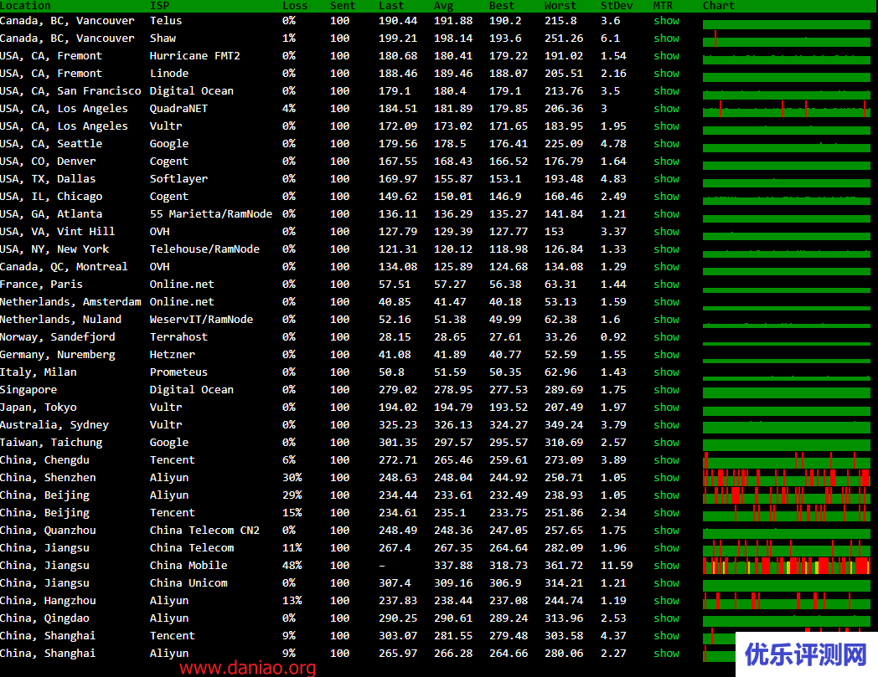Click show in the Dallas Softlayer row
The height and width of the screenshot is (677, 878).
point(666,178)
